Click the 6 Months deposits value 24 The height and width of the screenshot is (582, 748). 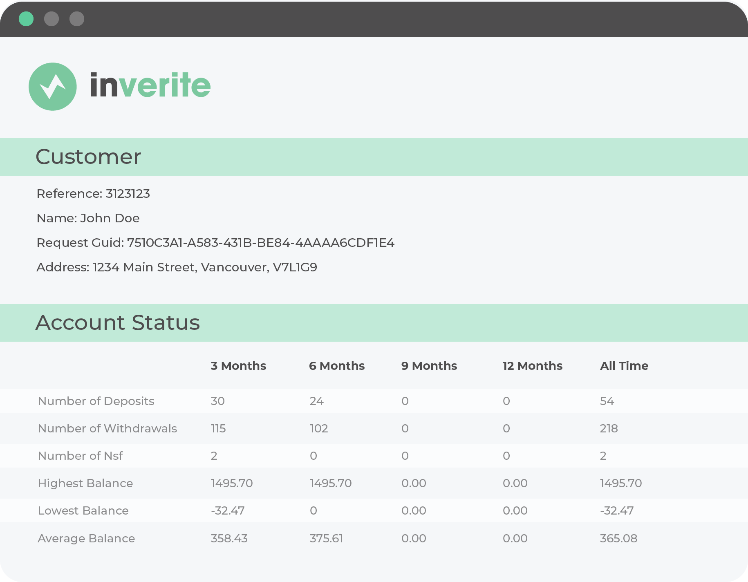tap(317, 401)
